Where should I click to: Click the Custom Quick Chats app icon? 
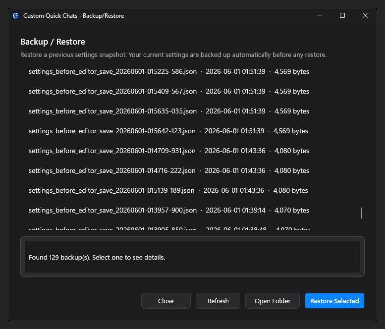click(16, 16)
